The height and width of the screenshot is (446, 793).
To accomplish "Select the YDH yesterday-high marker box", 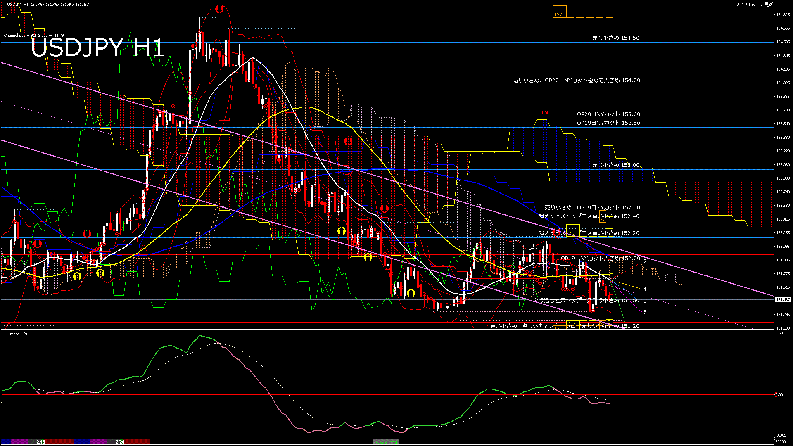I will (573, 230).
